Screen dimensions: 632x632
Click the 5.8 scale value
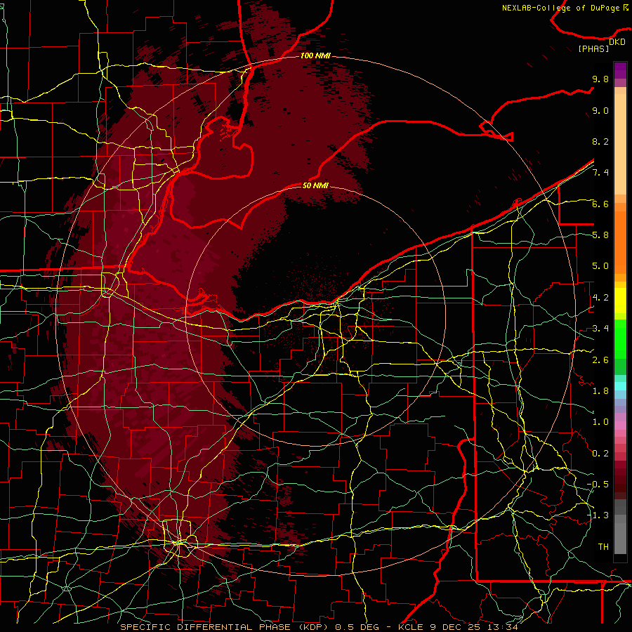click(600, 235)
